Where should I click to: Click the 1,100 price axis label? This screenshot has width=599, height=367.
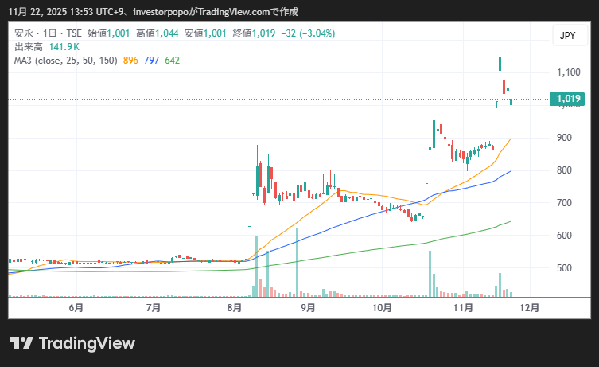coord(568,72)
